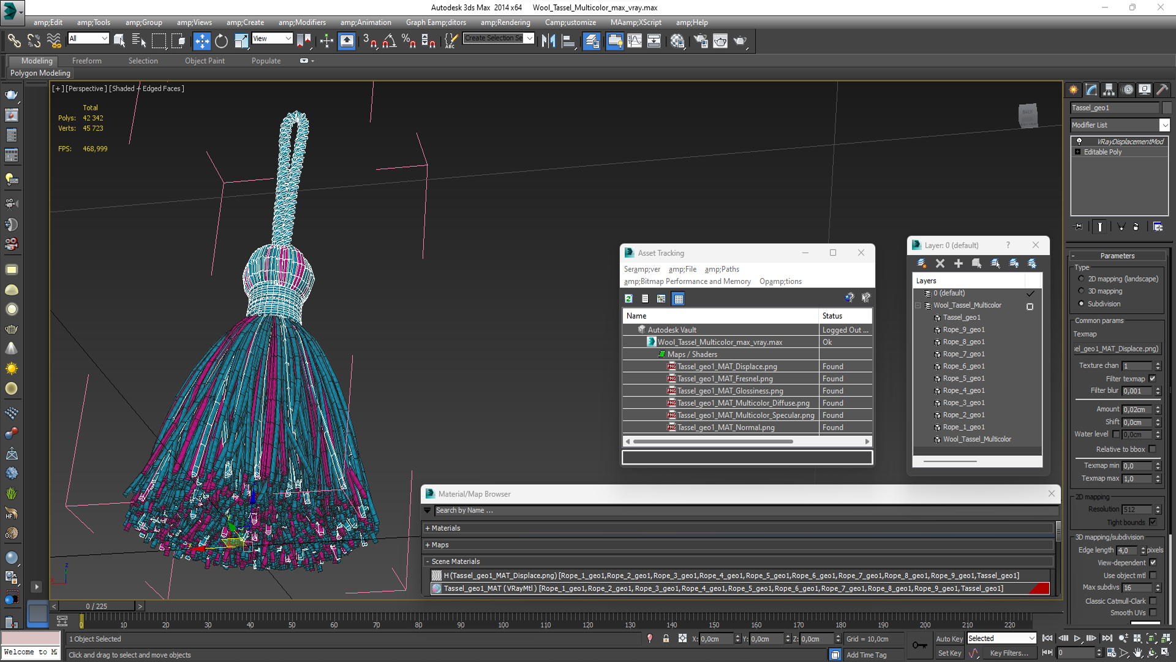The image size is (1176, 662).
Task: Click the Refresh Assets icon in Asset Tracking
Action: [628, 299]
